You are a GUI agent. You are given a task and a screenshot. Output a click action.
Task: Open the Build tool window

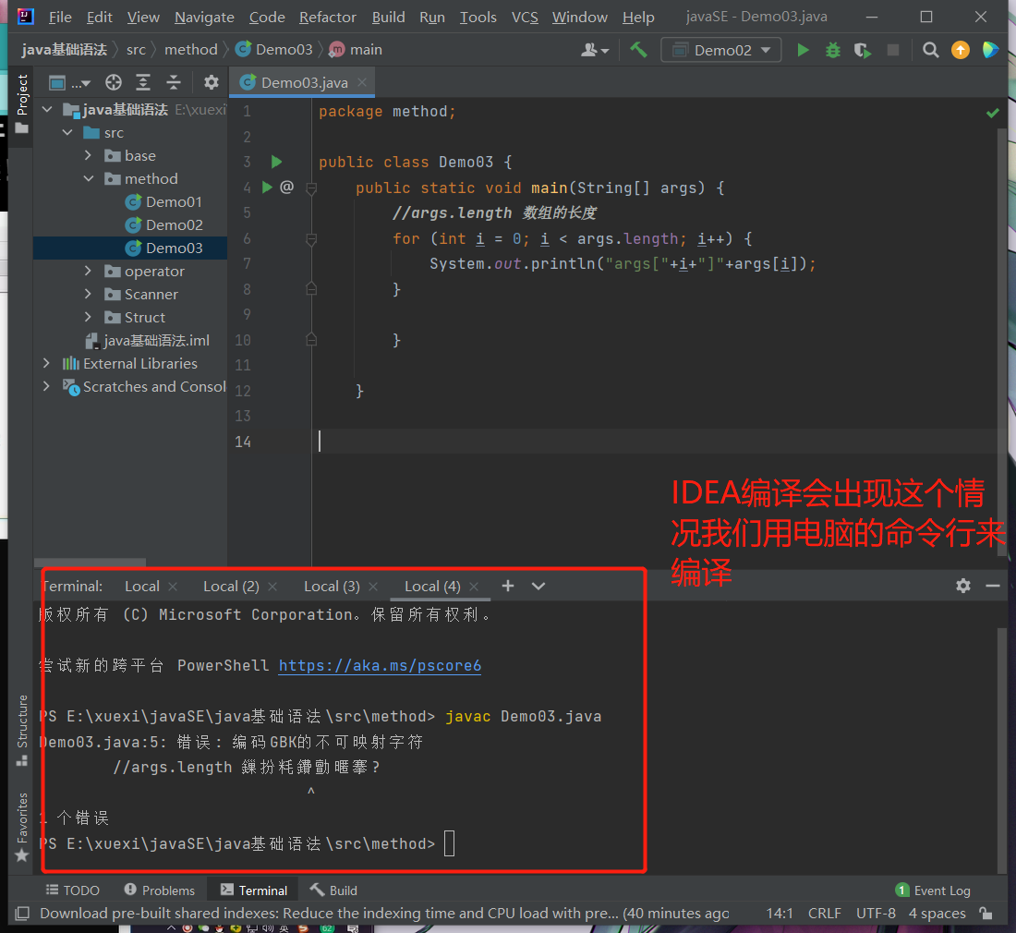[x=333, y=891]
